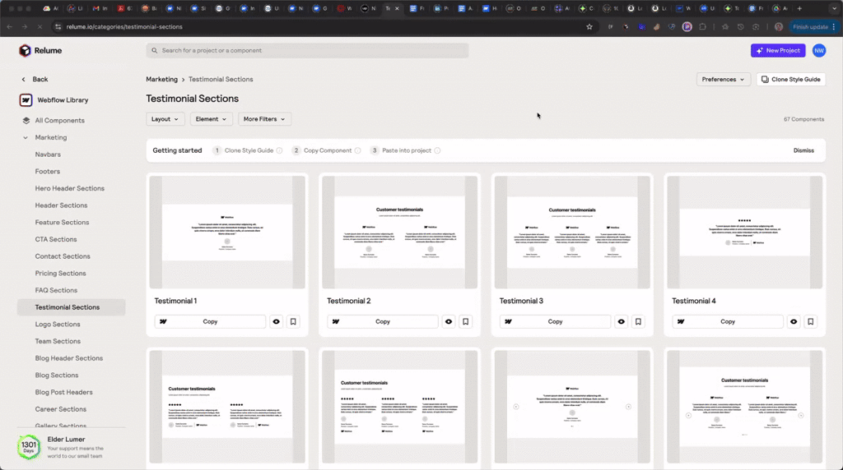Preview Testimonial 1 with eye icon
This screenshot has height=470, width=843.
click(276, 322)
